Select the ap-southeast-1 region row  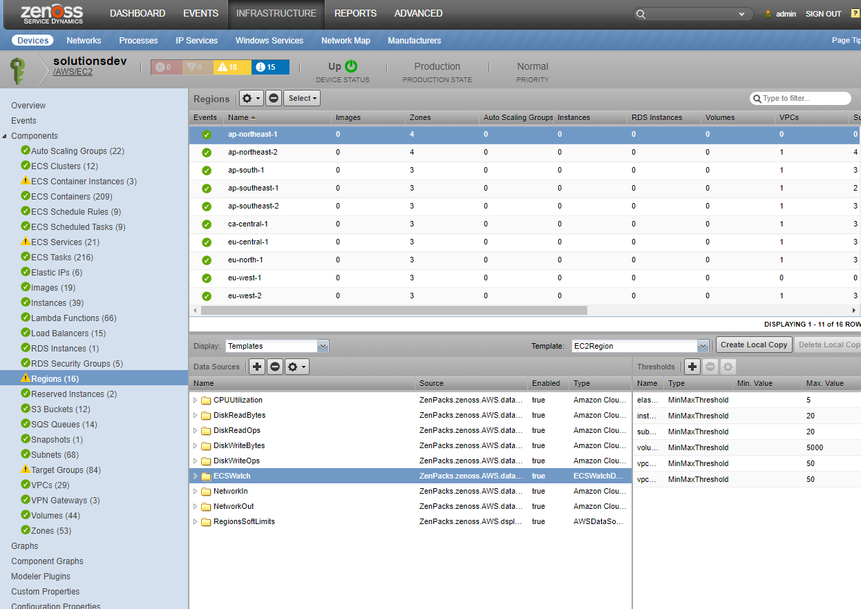[x=524, y=188]
